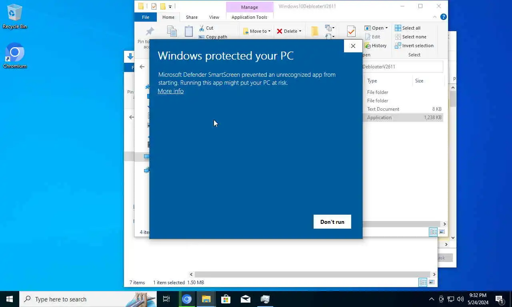Click Invert selection in ribbon
The image size is (512, 307).
[x=414, y=46]
